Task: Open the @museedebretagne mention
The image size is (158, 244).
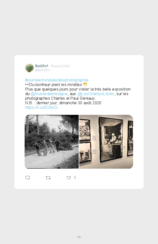Action: (x=49, y=94)
